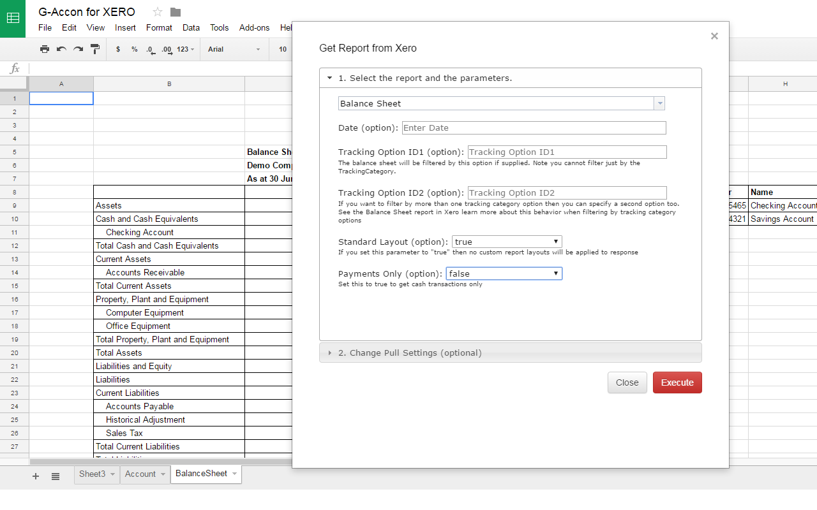Screen dimensions: 817x510
Task: Click the Tracking Option ID1 field
Action: click(x=567, y=152)
